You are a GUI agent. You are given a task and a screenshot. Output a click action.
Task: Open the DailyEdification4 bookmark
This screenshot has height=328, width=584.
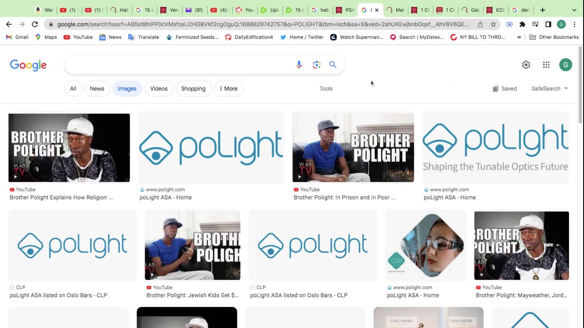pyautogui.click(x=249, y=37)
